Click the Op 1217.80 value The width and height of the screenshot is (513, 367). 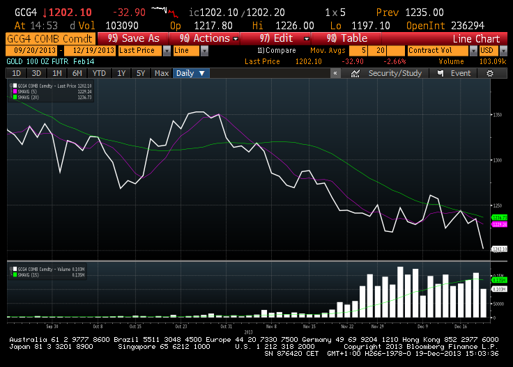coord(213,26)
